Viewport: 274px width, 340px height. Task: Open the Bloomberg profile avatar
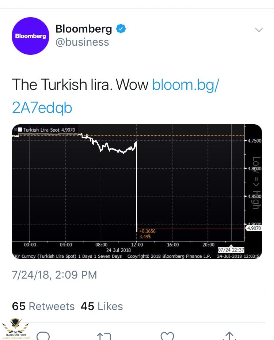point(30,36)
